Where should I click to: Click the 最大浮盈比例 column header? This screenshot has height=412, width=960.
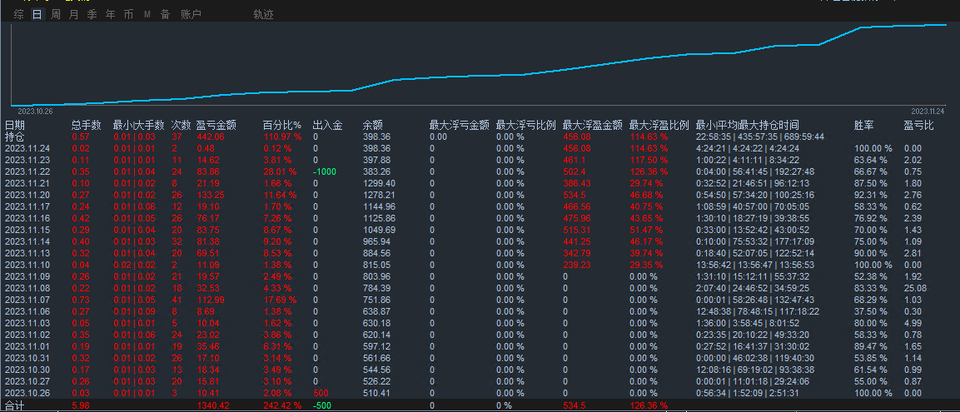[659, 126]
